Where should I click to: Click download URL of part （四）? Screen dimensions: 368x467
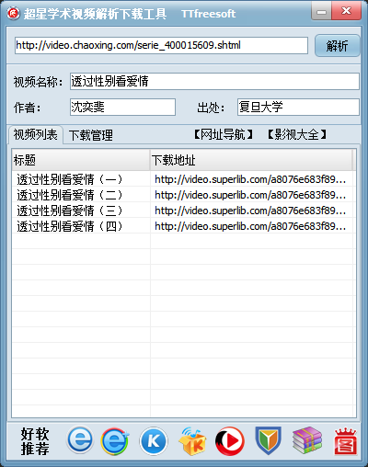click(x=250, y=226)
